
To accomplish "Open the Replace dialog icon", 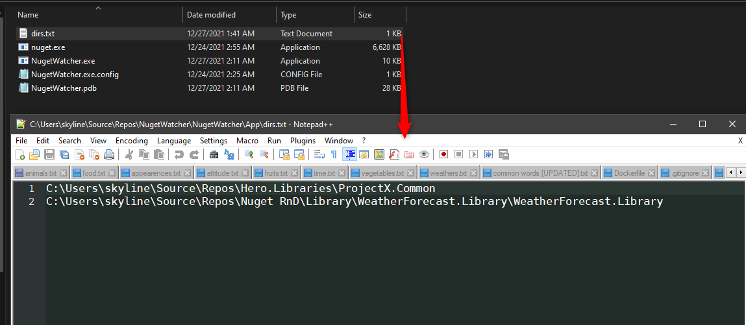I will point(229,154).
